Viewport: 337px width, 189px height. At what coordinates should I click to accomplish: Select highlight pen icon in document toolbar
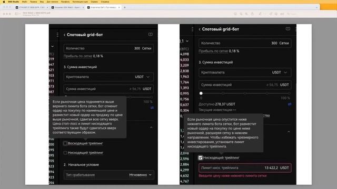tap(260, 14)
